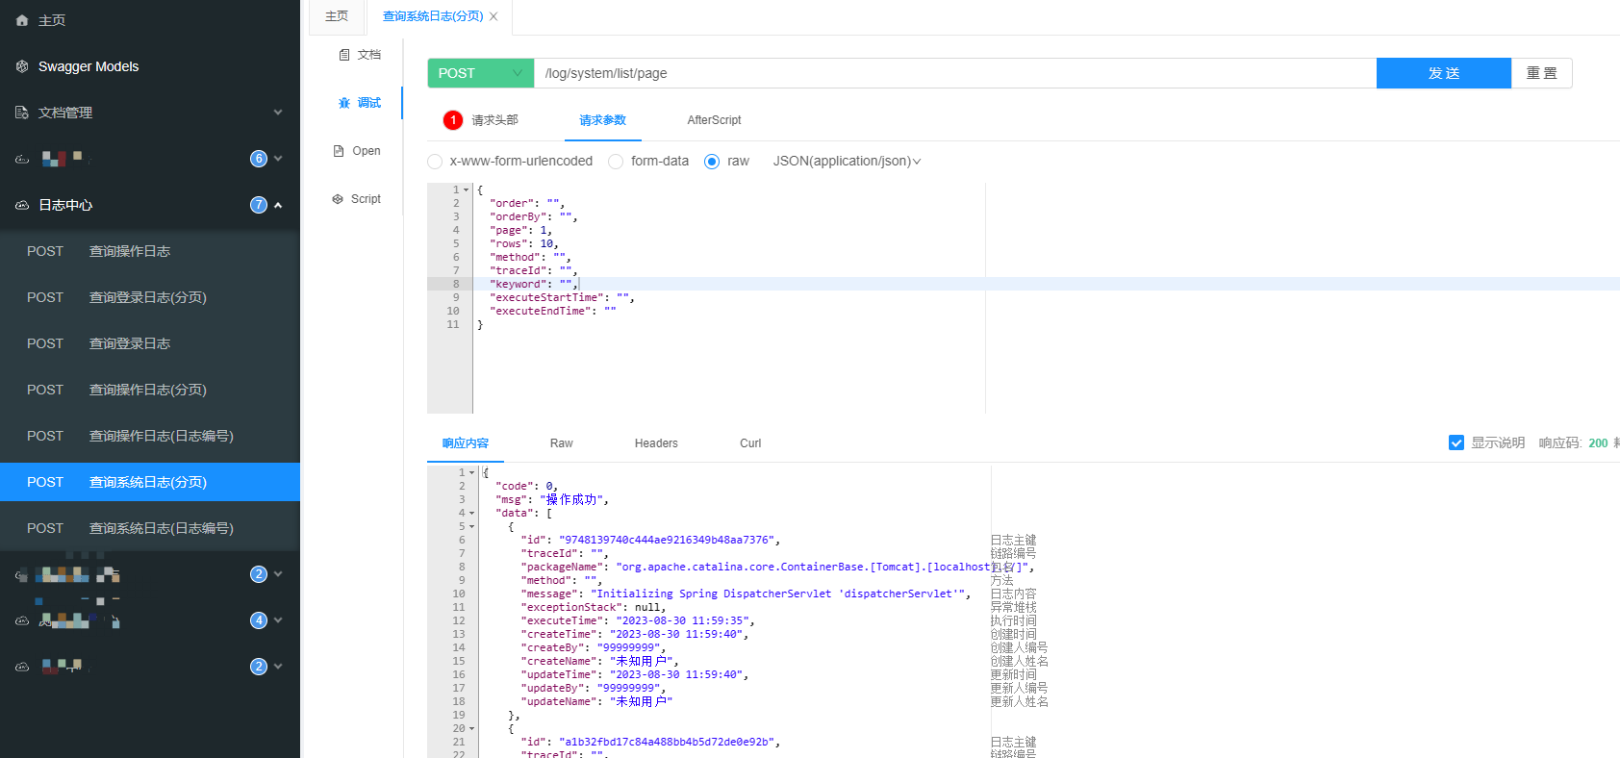
Task: Fold line 1 of request JSON editor
Action: coord(467,189)
